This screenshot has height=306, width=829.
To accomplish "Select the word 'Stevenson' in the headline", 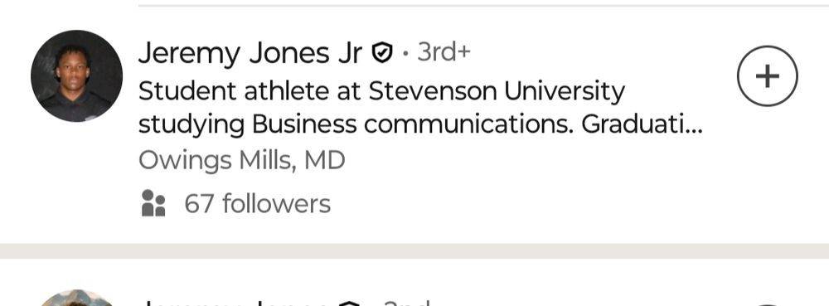I will pyautogui.click(x=433, y=91).
